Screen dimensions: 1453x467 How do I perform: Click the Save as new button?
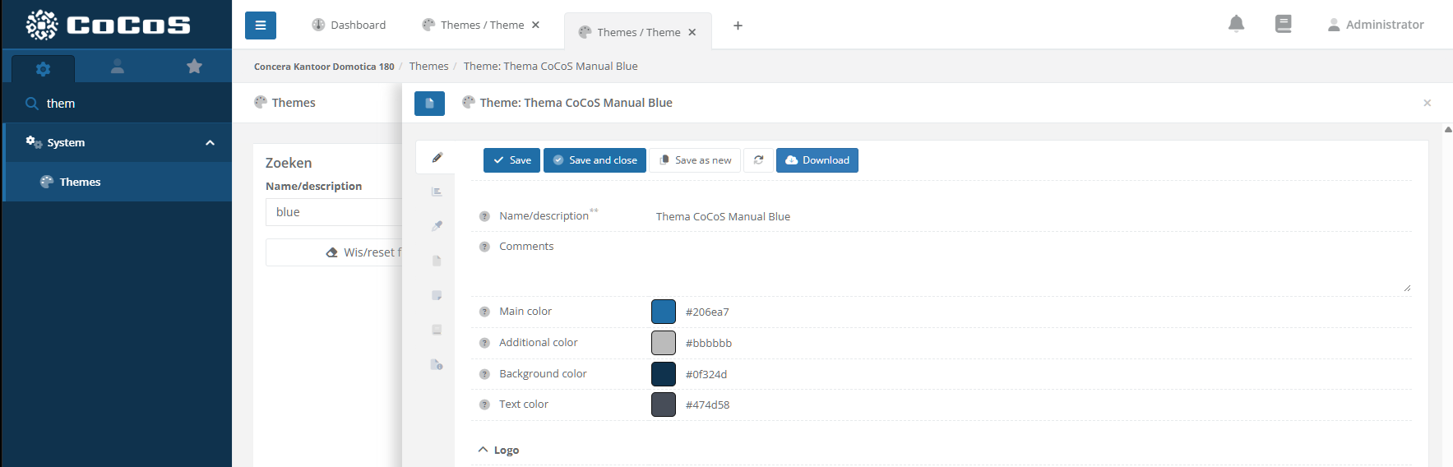tap(695, 160)
